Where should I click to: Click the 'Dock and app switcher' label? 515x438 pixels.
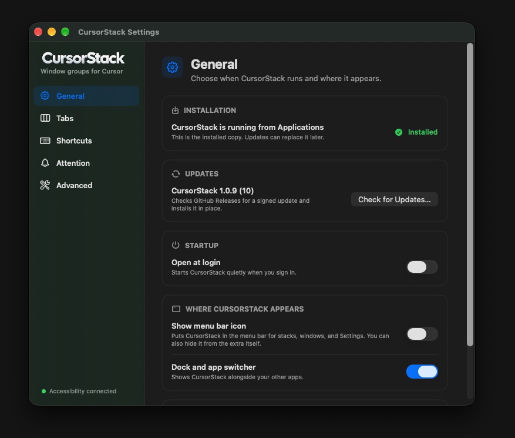pyautogui.click(x=214, y=367)
